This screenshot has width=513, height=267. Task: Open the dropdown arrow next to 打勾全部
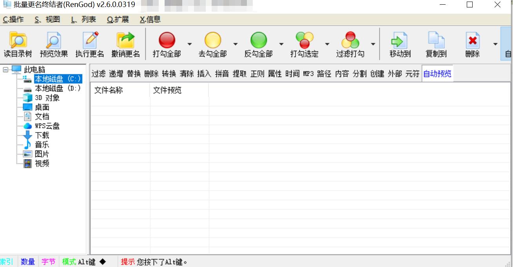[190, 44]
